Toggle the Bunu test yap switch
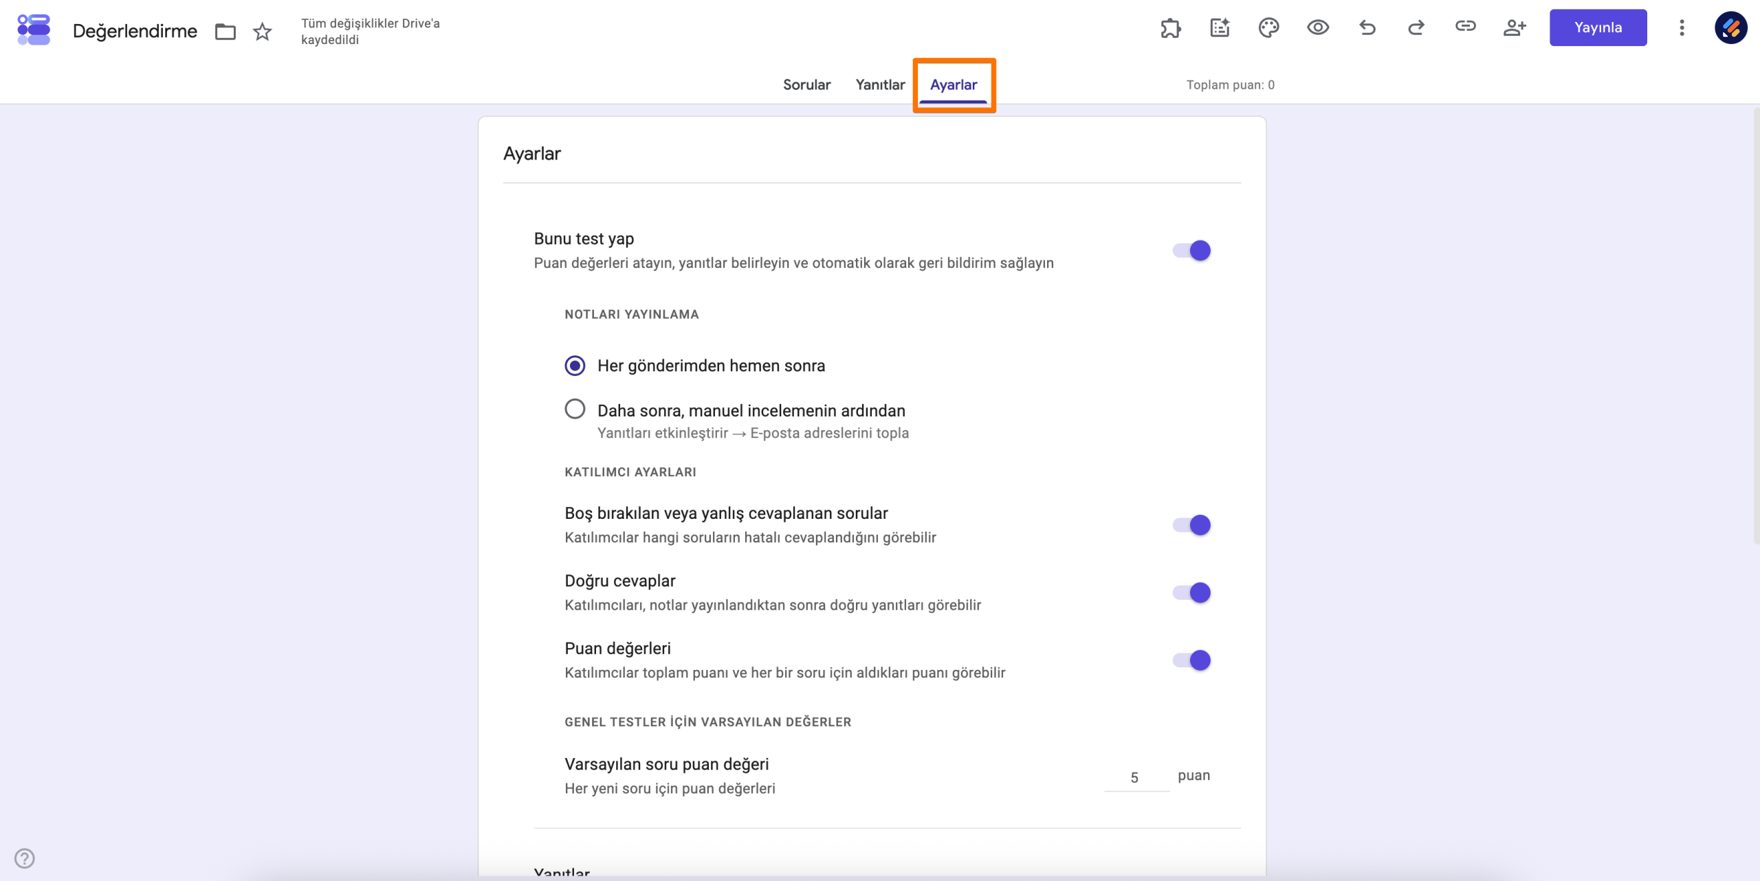Screen dimensions: 1760x881 pyautogui.click(x=1191, y=251)
